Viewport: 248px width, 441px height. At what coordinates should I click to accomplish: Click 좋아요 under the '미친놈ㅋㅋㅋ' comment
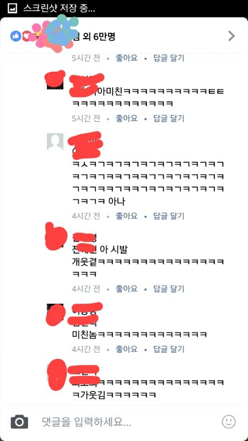(127, 349)
